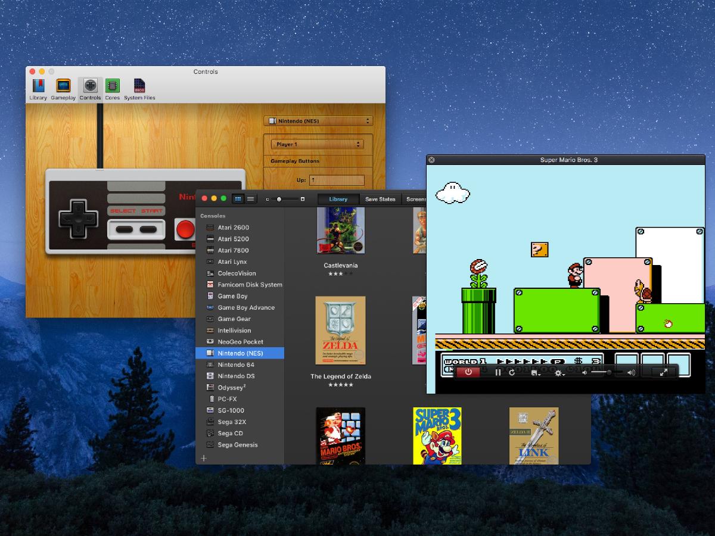This screenshot has height=536, width=715.
Task: Click The Legend of Zelda title text
Action: click(341, 376)
